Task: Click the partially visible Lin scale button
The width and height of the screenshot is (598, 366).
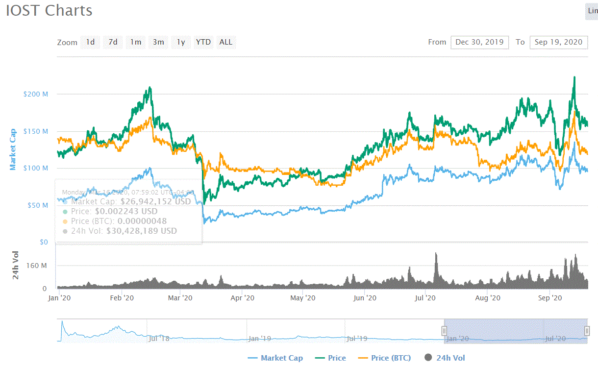Action: [592, 10]
